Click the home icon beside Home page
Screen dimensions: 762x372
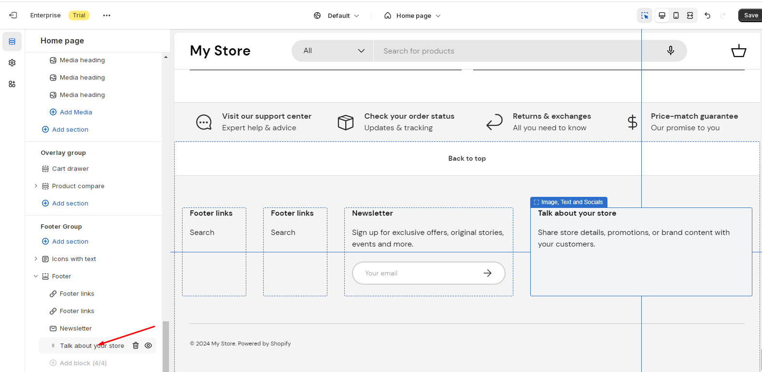(x=388, y=15)
